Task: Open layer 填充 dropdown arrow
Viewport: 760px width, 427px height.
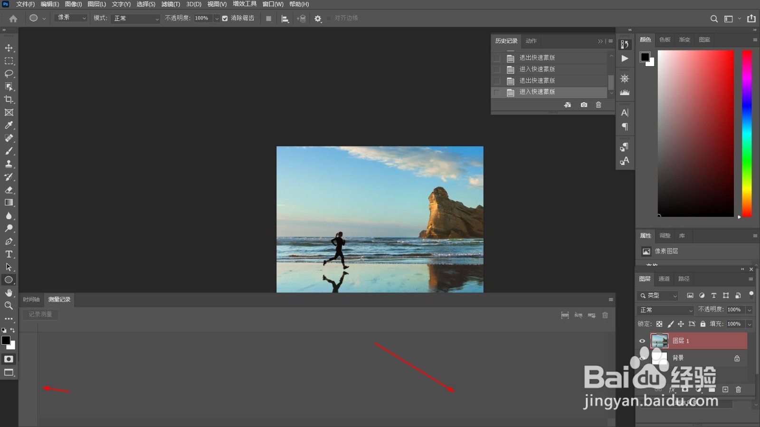Action: tap(750, 324)
